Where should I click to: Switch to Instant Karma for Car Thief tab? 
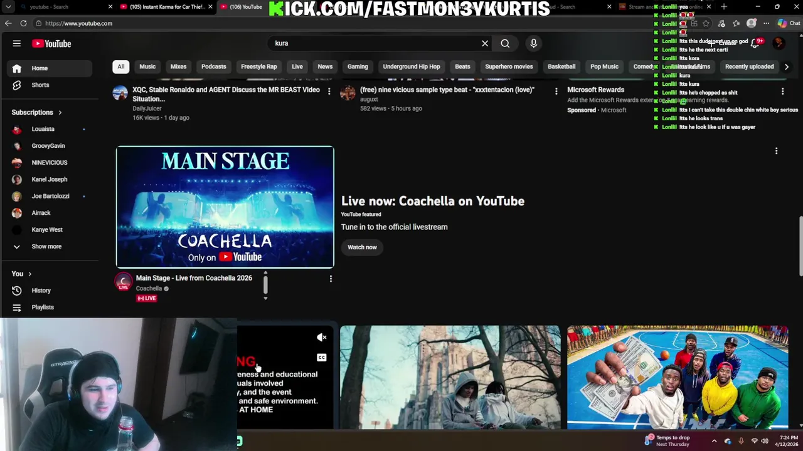pos(166,7)
